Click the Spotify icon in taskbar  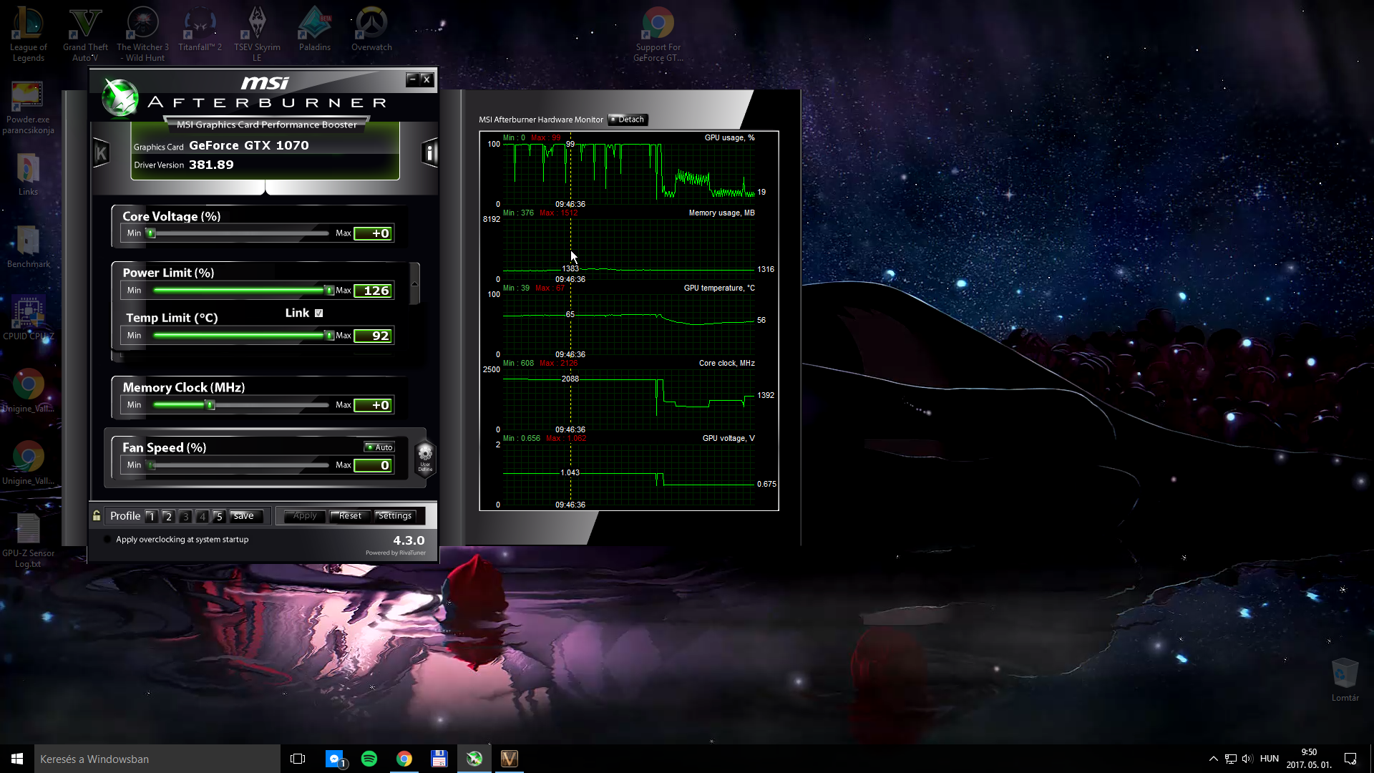(369, 758)
